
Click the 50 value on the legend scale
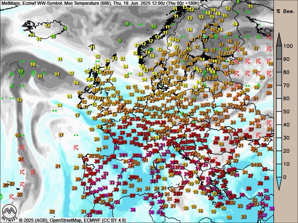click(x=287, y=111)
